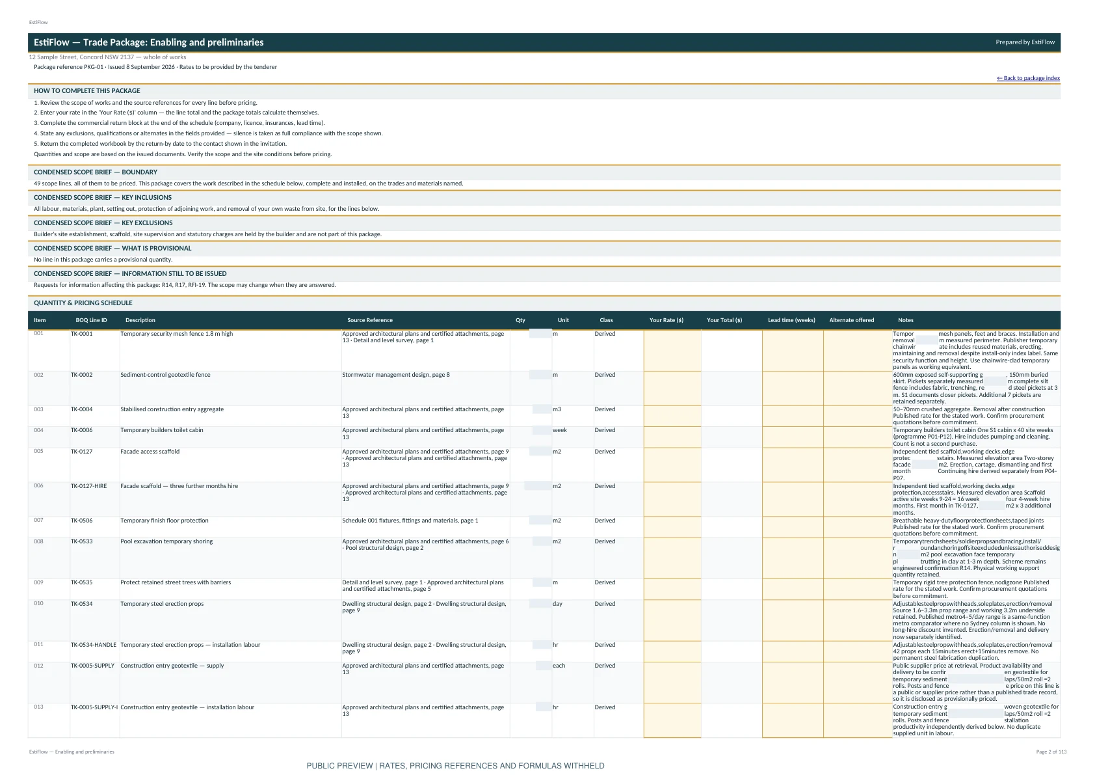Screen dimensions: 1095x775
Task: Click 'Sediment-control geotextile fence' description
Action: (165, 375)
